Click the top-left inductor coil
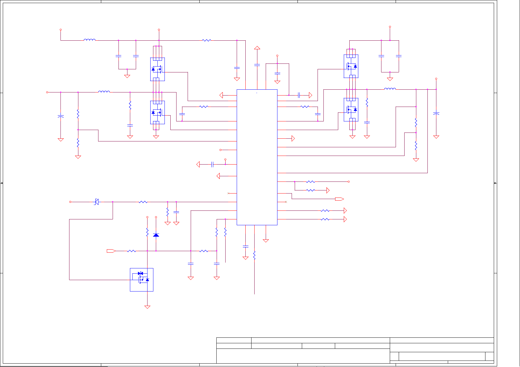Image resolution: width=520 pixels, height=367 pixels. click(x=89, y=40)
